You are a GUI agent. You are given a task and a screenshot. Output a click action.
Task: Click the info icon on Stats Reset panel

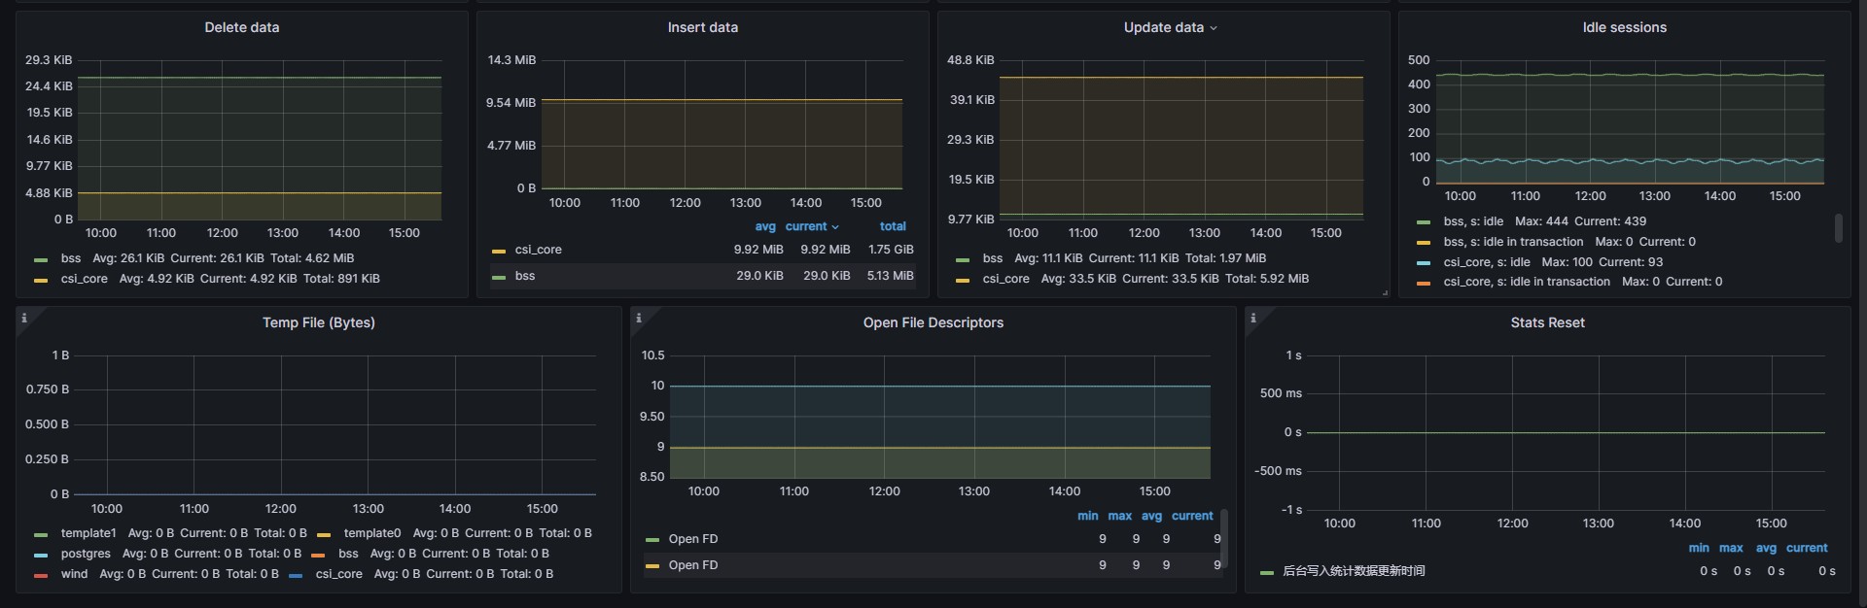click(1253, 318)
